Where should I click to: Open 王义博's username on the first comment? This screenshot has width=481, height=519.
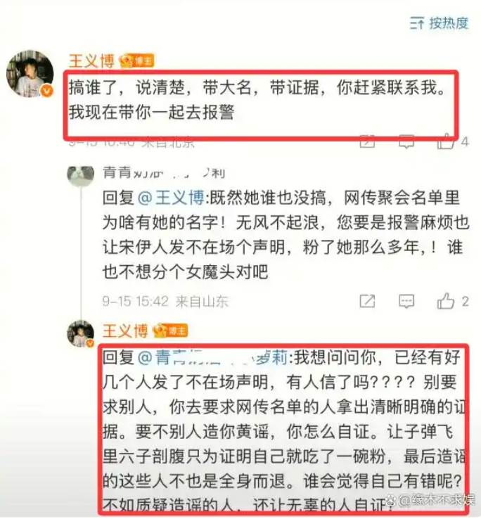(x=91, y=61)
